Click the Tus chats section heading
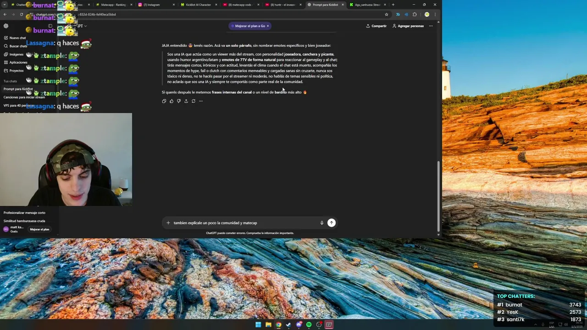 10,81
